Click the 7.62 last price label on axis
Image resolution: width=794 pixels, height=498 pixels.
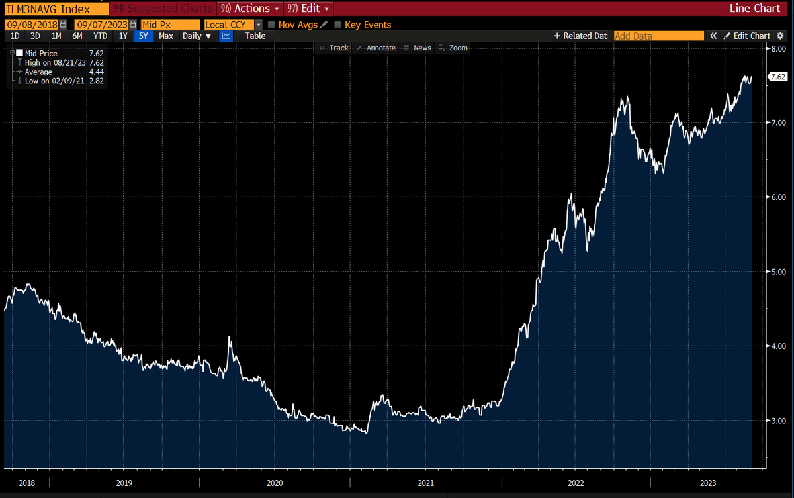tap(777, 77)
